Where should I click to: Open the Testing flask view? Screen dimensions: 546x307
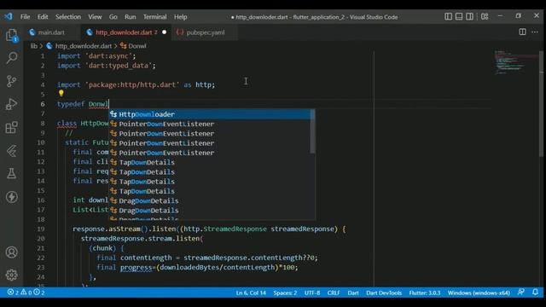11,173
